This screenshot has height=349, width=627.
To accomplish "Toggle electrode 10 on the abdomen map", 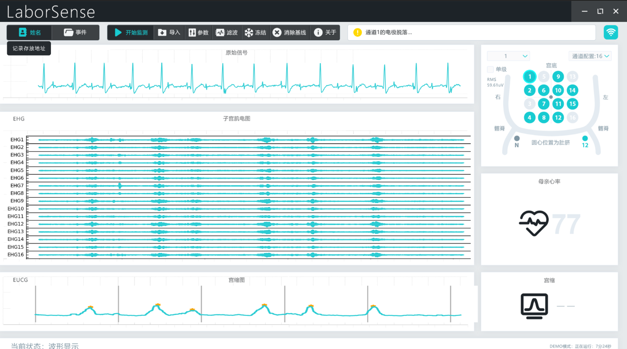I will coord(558,90).
